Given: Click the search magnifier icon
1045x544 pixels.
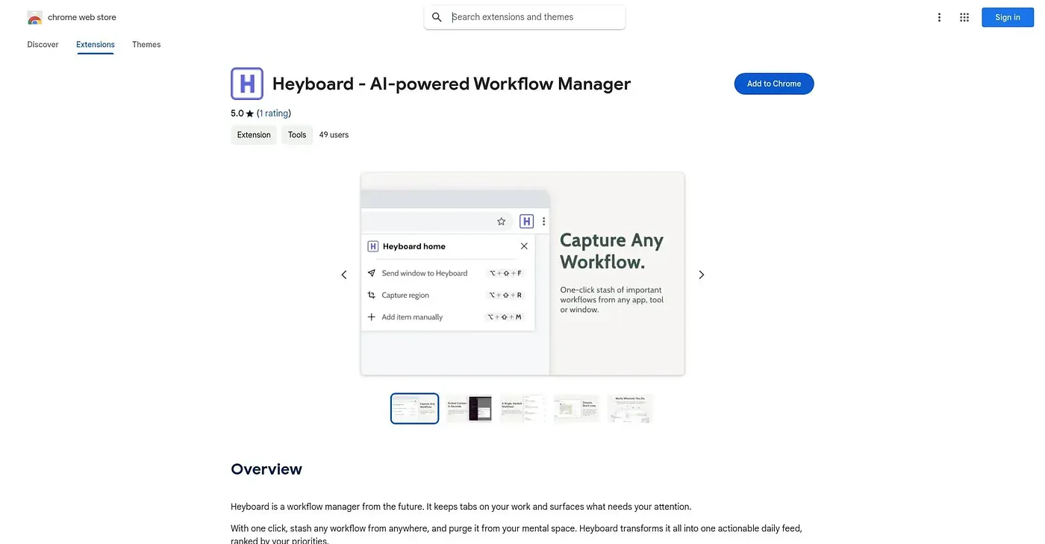Looking at the screenshot, I should point(437,17).
